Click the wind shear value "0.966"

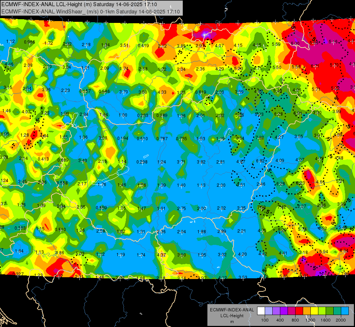point(29,42)
